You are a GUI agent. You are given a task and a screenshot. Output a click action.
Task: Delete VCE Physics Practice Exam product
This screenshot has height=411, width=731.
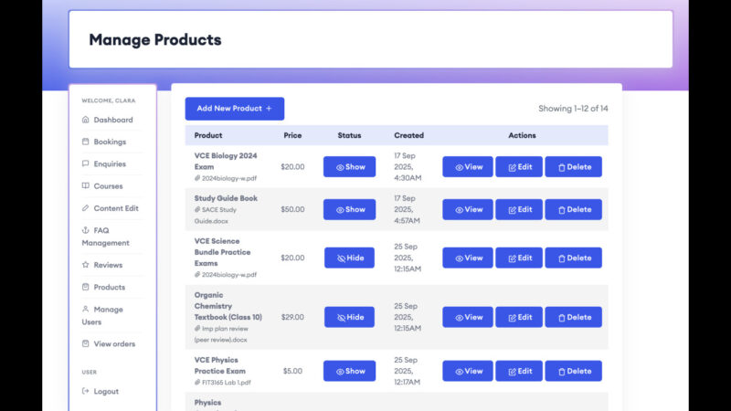[x=574, y=372]
